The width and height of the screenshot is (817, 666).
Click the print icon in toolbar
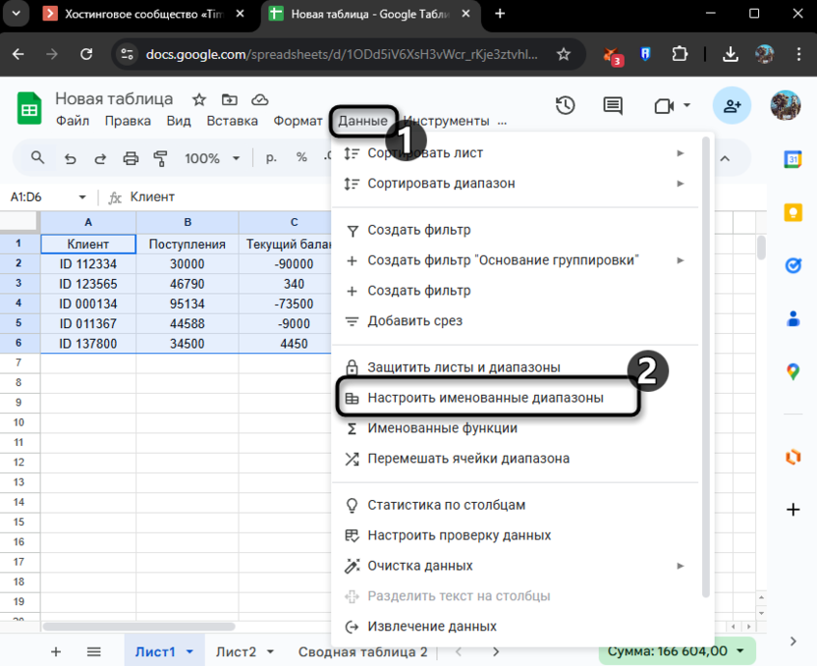(x=131, y=158)
